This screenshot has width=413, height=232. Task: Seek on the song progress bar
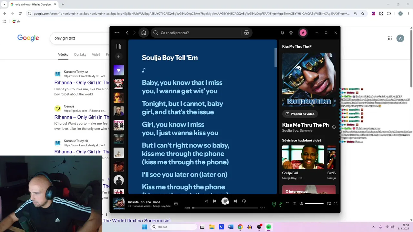(x=225, y=208)
